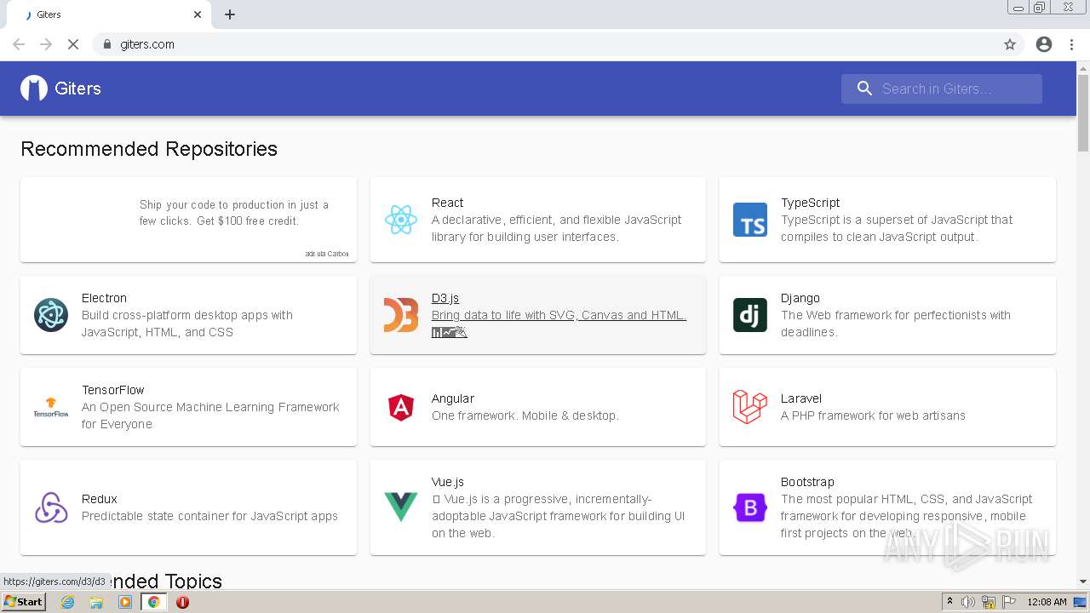Go back using Chrome back arrow
The image size is (1090, 613).
tap(19, 44)
